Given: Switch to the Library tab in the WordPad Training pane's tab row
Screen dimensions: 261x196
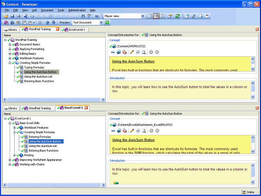Looking at the screenshot, I should [11, 30].
